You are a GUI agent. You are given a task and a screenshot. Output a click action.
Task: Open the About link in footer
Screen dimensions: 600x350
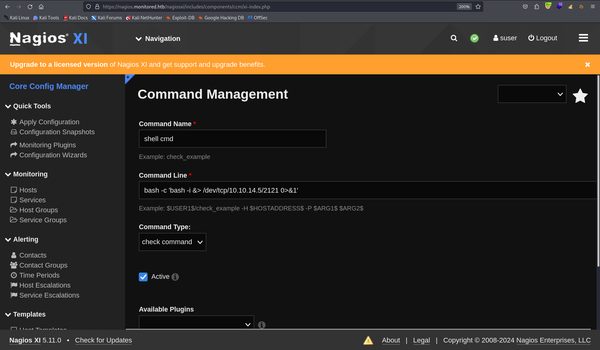coord(391,340)
